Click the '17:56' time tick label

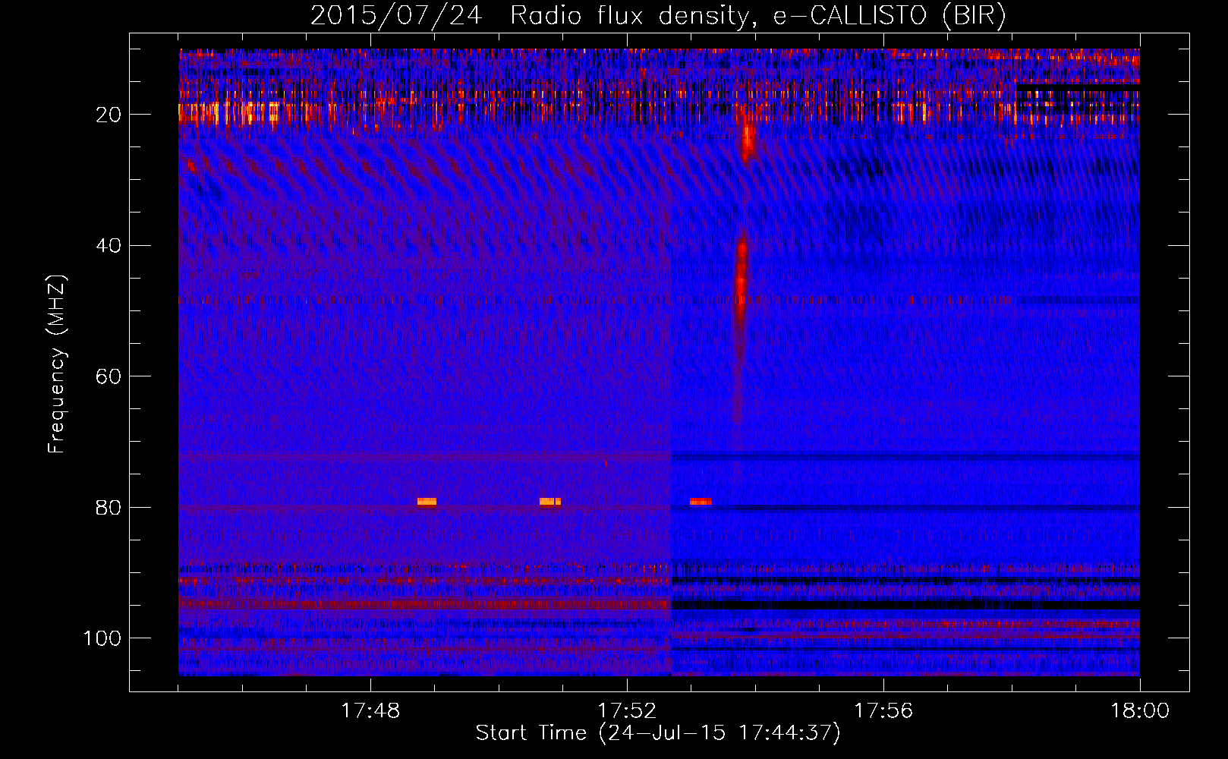click(883, 711)
